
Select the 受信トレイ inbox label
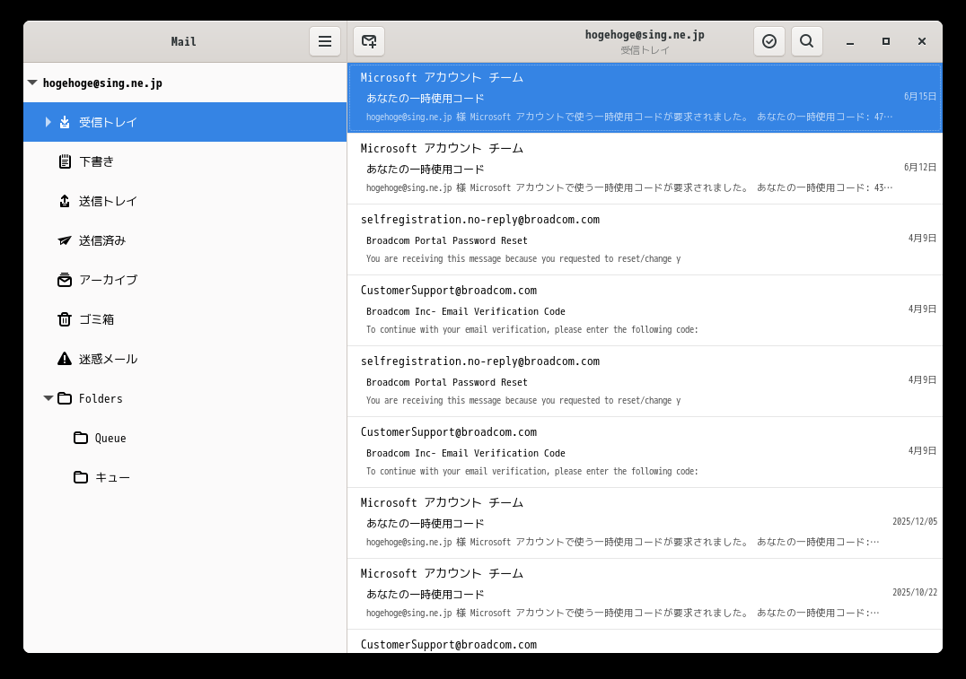(108, 123)
